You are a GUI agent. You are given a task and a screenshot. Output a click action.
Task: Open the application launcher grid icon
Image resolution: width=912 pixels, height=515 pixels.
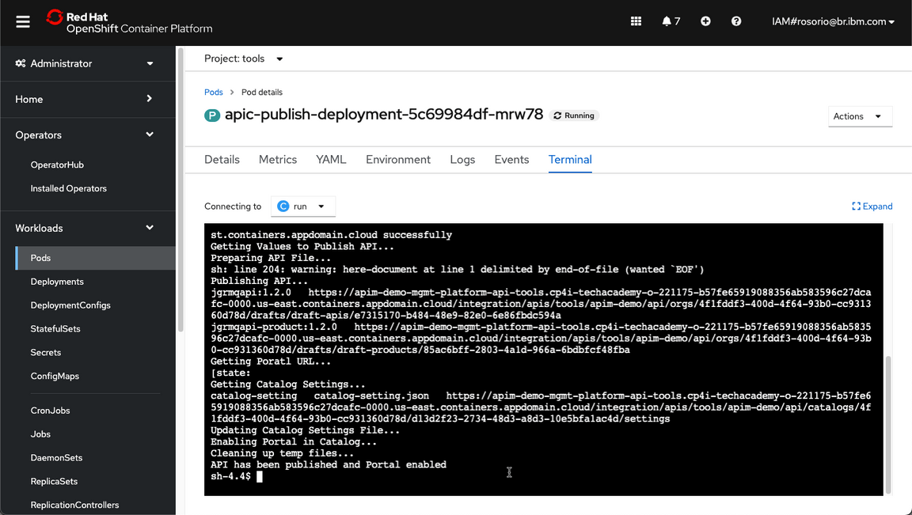click(636, 21)
